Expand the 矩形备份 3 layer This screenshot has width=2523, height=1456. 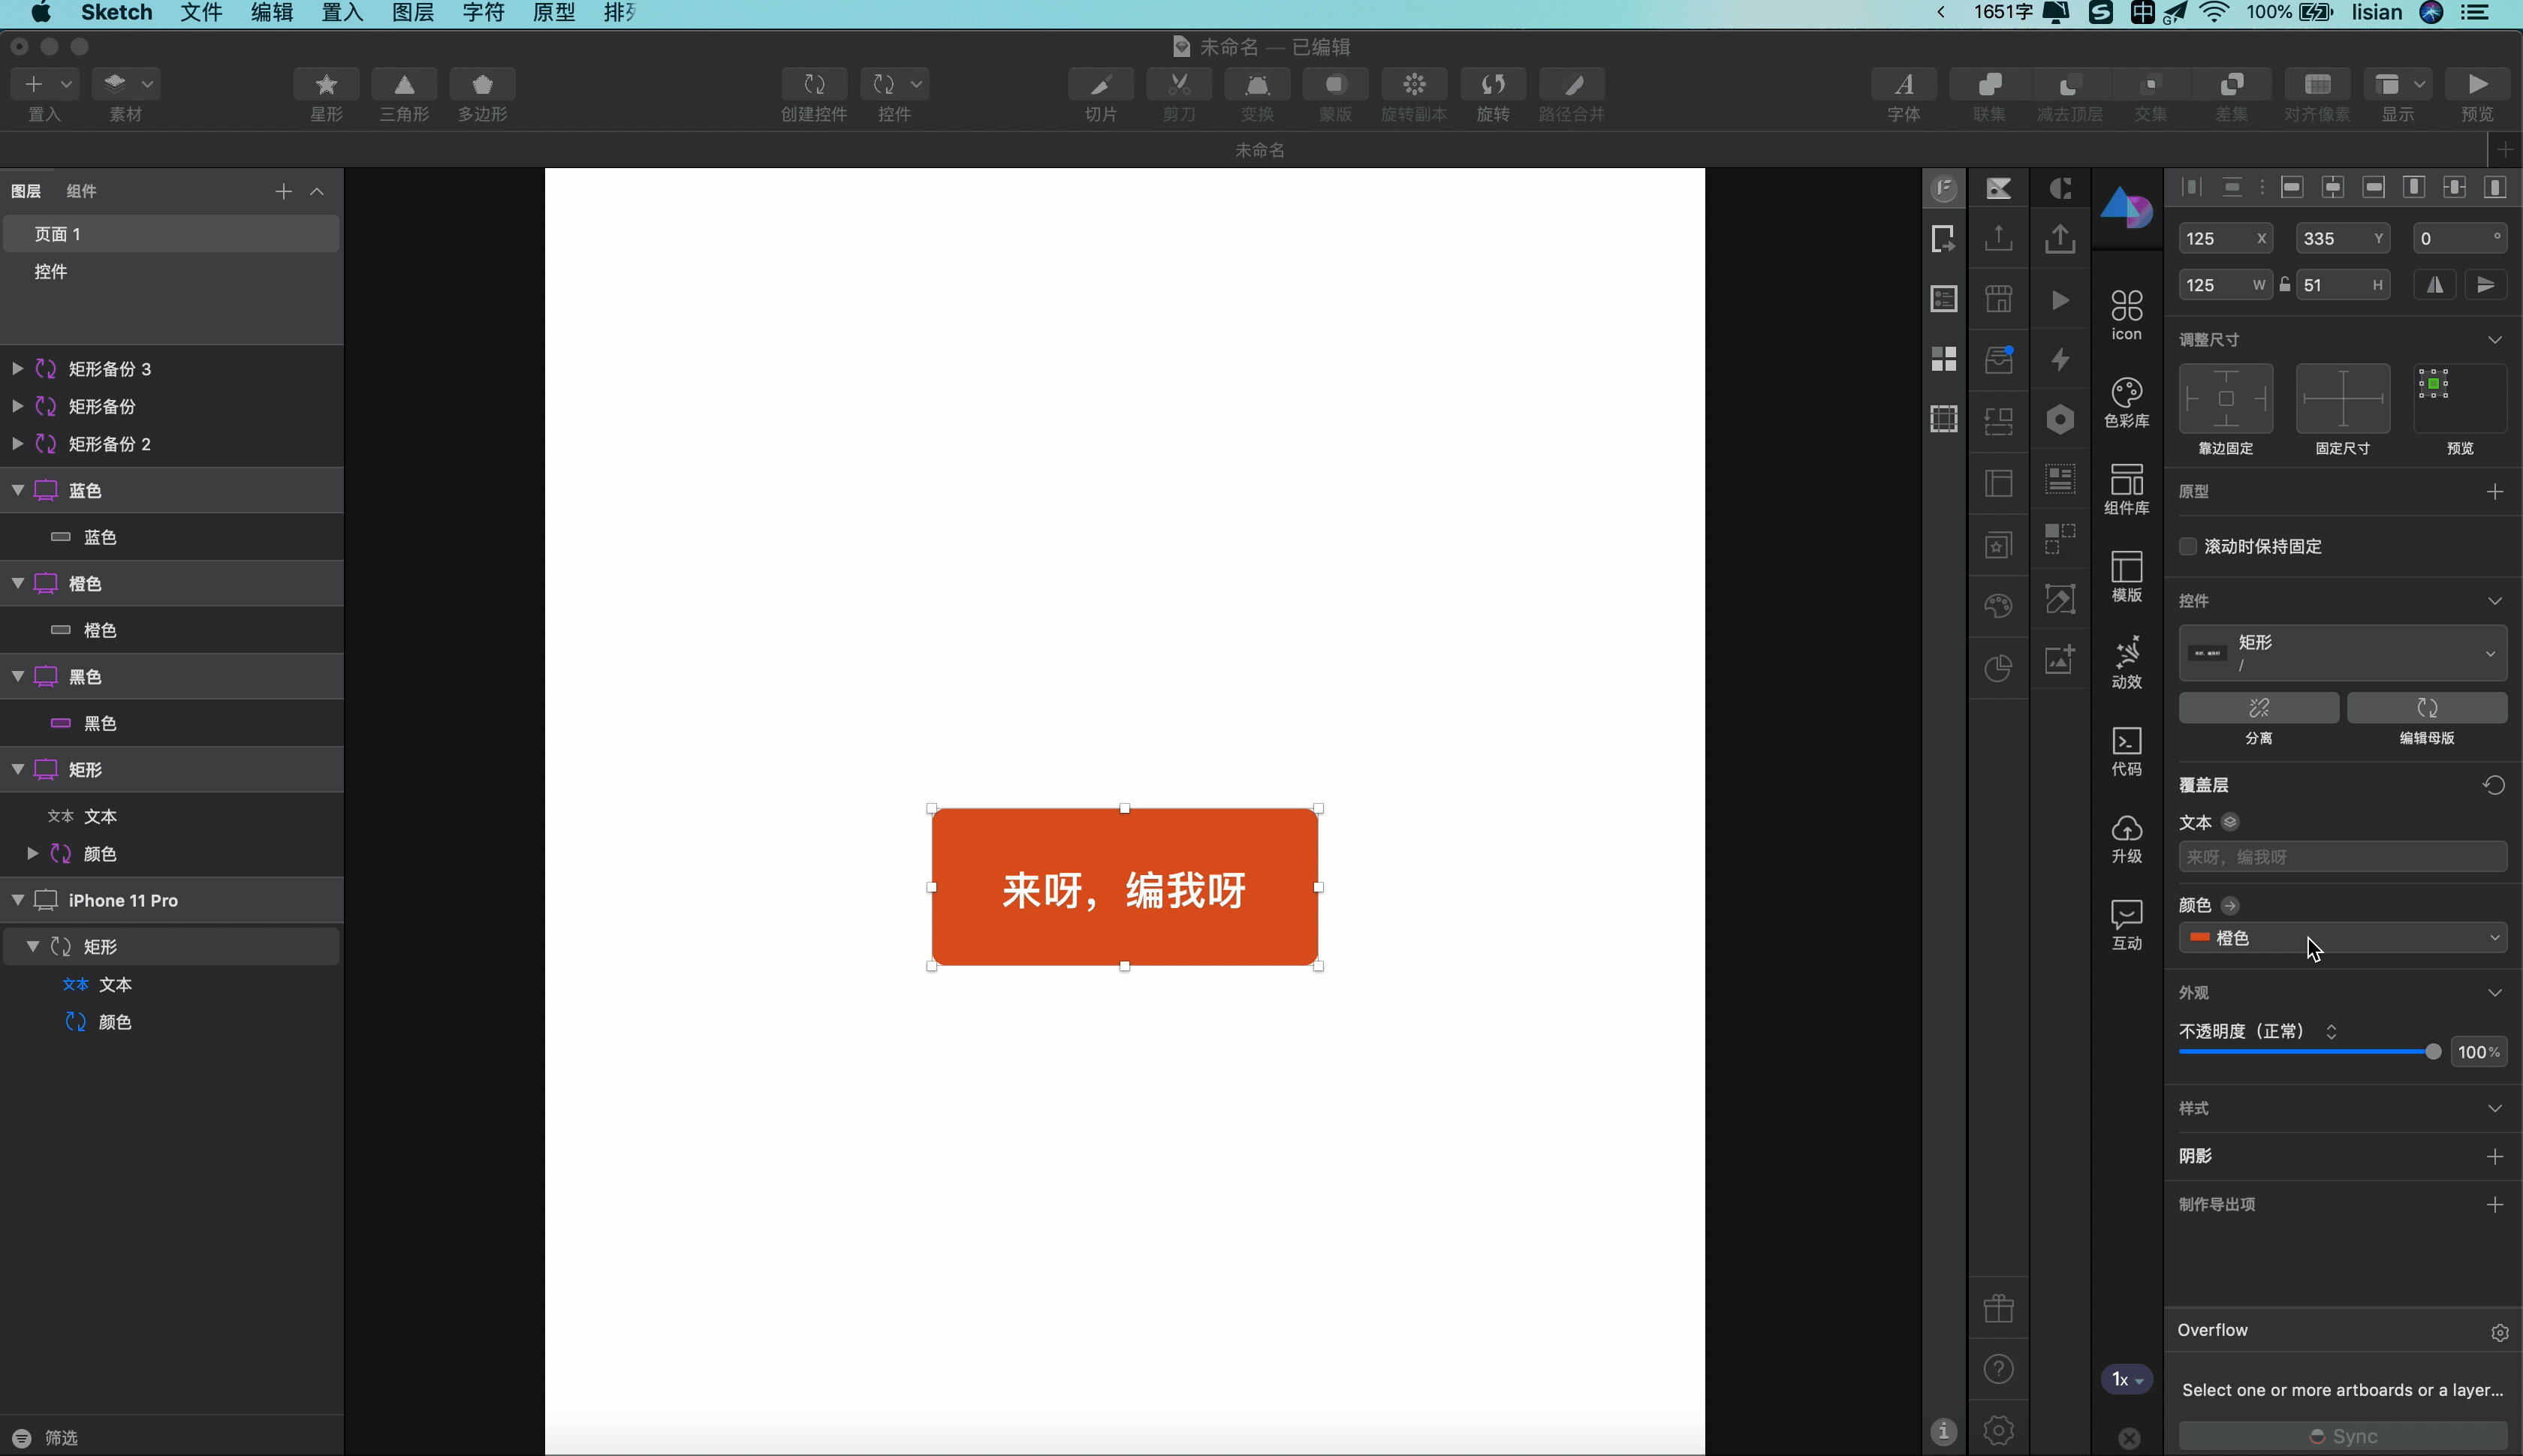click(x=17, y=369)
